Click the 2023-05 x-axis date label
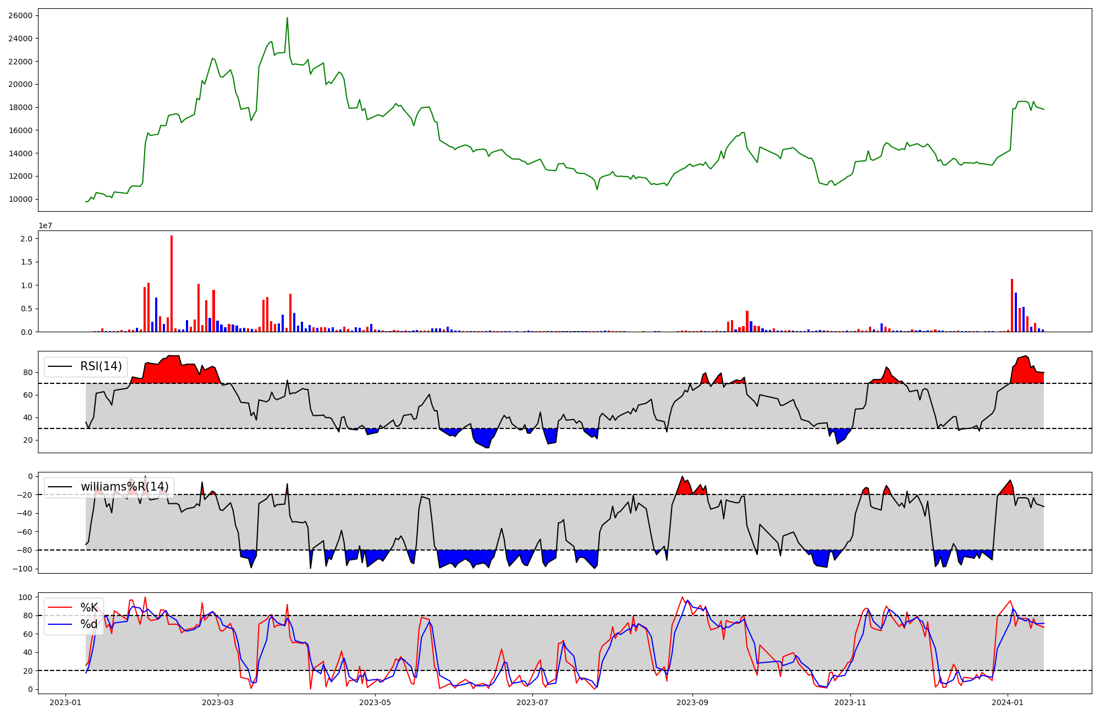 coord(376,702)
